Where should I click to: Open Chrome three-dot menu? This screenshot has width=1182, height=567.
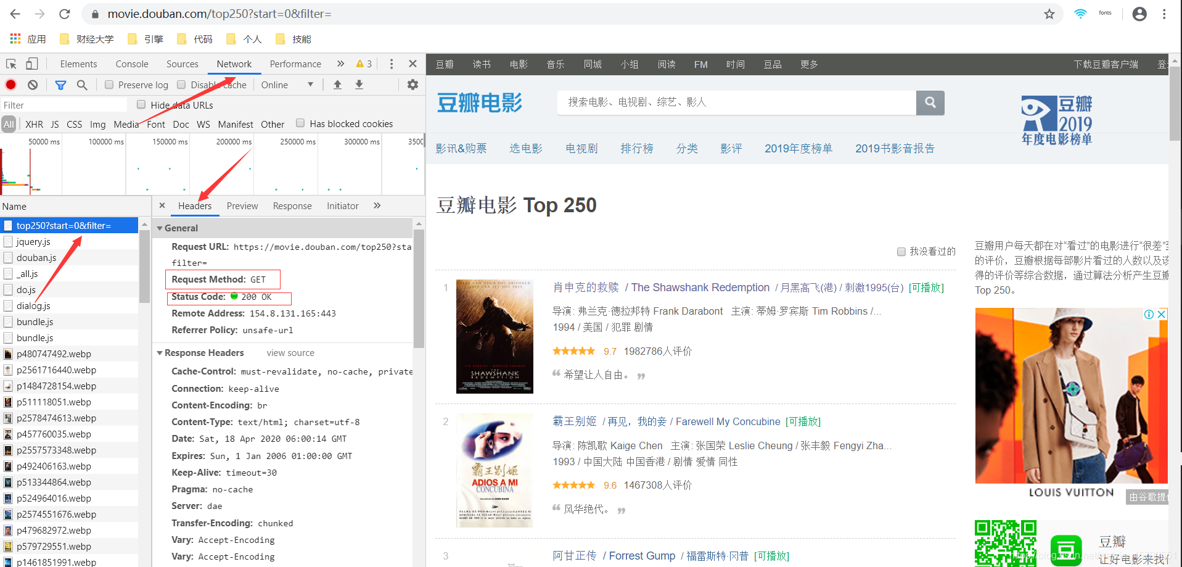(x=1164, y=14)
